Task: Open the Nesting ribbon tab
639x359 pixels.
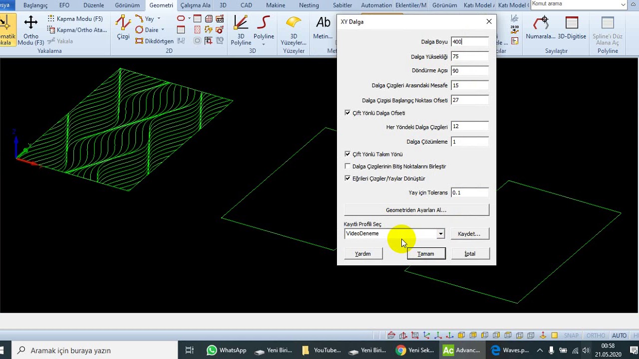Action: tap(309, 5)
